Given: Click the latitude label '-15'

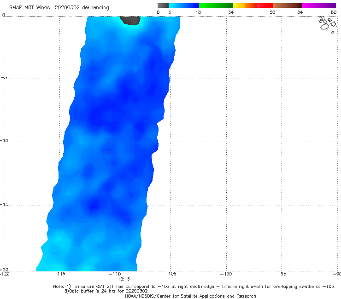Looking at the screenshot, I should click(x=4, y=204).
